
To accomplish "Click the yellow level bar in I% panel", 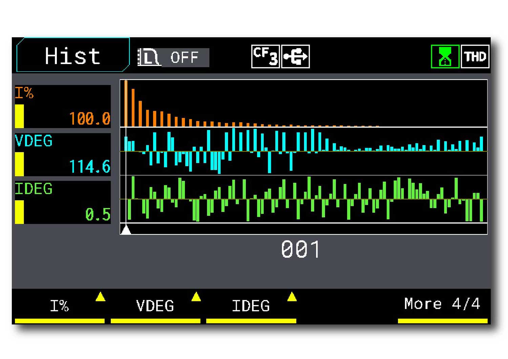I will pos(19,116).
